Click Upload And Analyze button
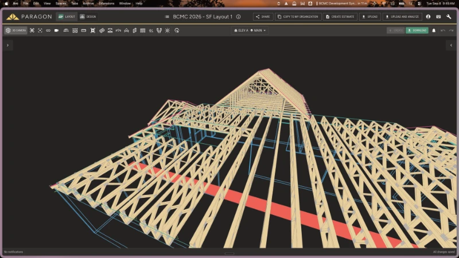This screenshot has height=258, width=459. pyautogui.click(x=402, y=17)
